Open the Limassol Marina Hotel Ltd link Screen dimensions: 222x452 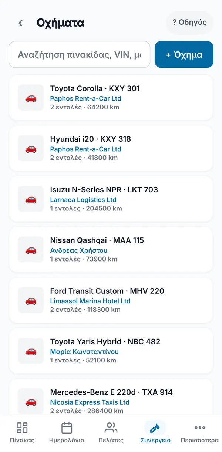(x=90, y=301)
